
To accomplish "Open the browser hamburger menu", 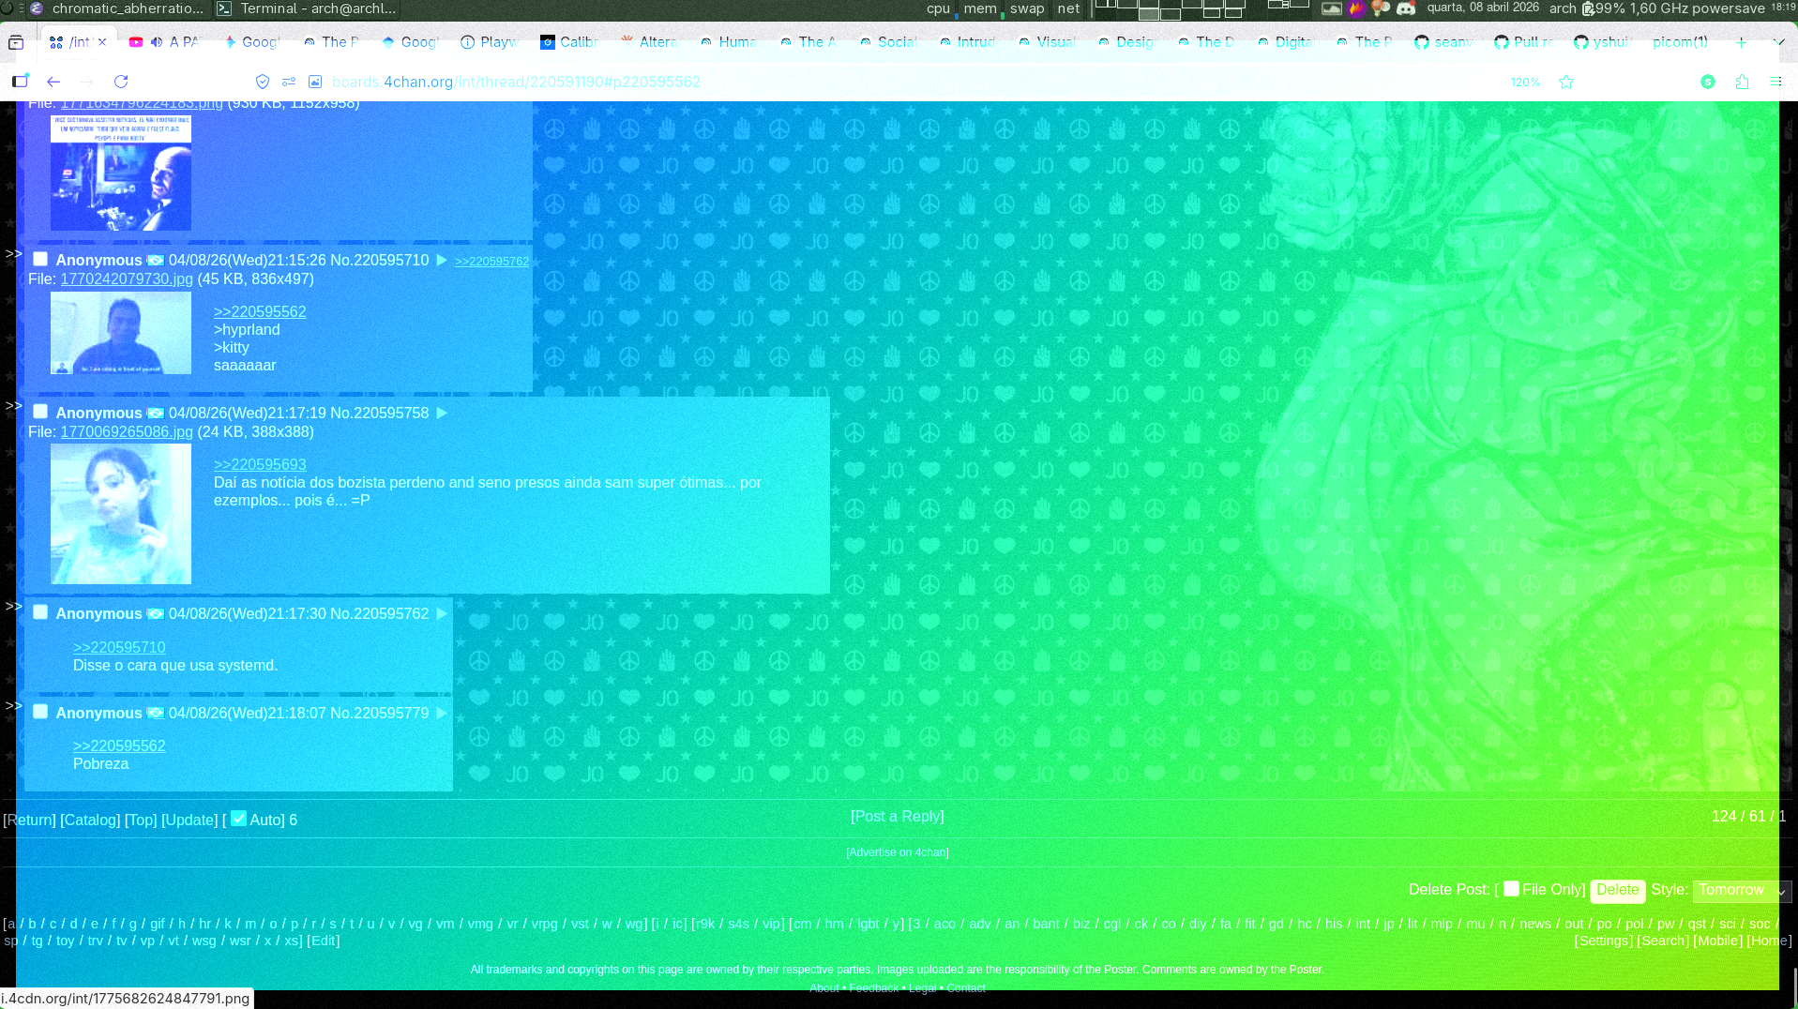I will pyautogui.click(x=1775, y=82).
